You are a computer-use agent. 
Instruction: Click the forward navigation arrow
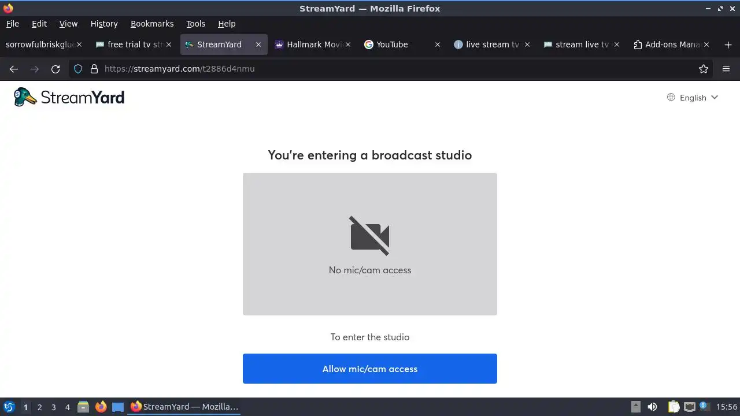[35, 69]
